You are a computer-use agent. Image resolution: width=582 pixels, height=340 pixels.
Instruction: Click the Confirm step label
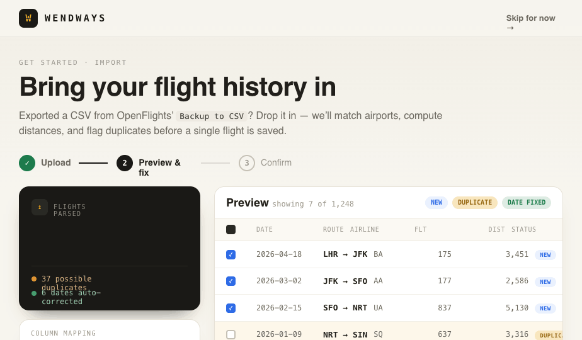[276, 163]
